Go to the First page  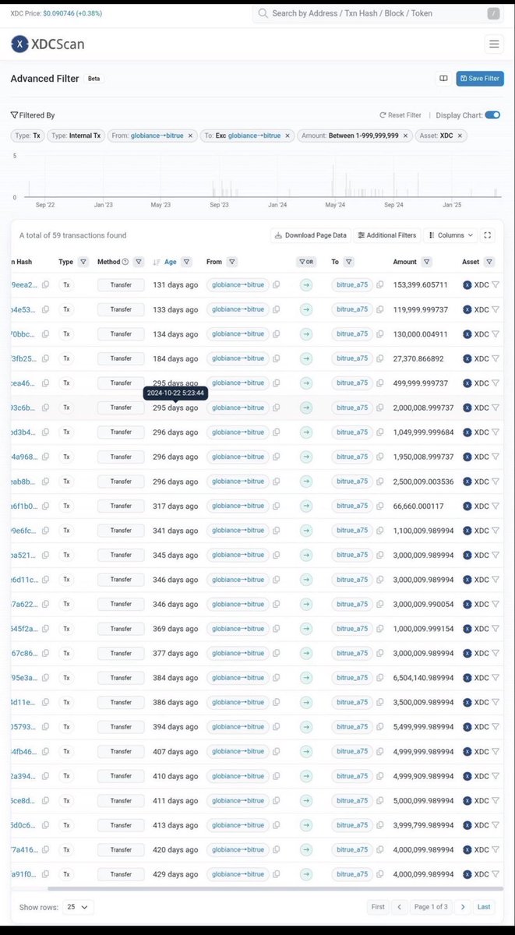(378, 907)
